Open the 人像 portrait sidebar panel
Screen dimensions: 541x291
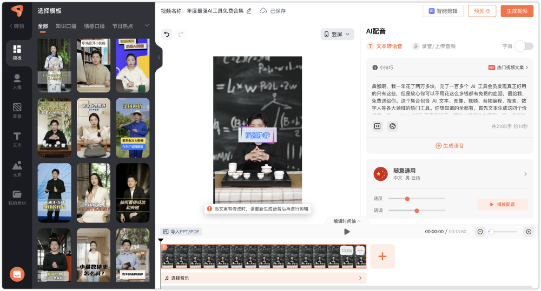[17, 82]
